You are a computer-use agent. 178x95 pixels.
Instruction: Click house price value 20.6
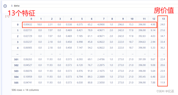tap(163, 65)
